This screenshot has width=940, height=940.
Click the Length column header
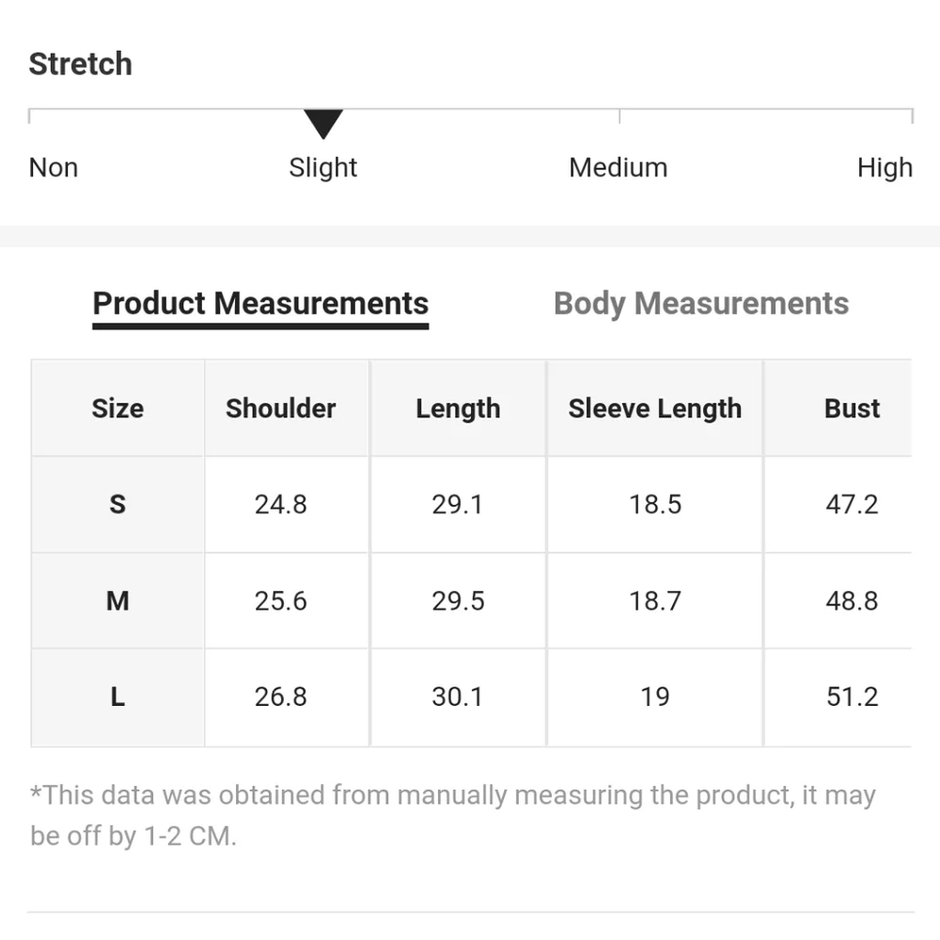[x=458, y=408]
